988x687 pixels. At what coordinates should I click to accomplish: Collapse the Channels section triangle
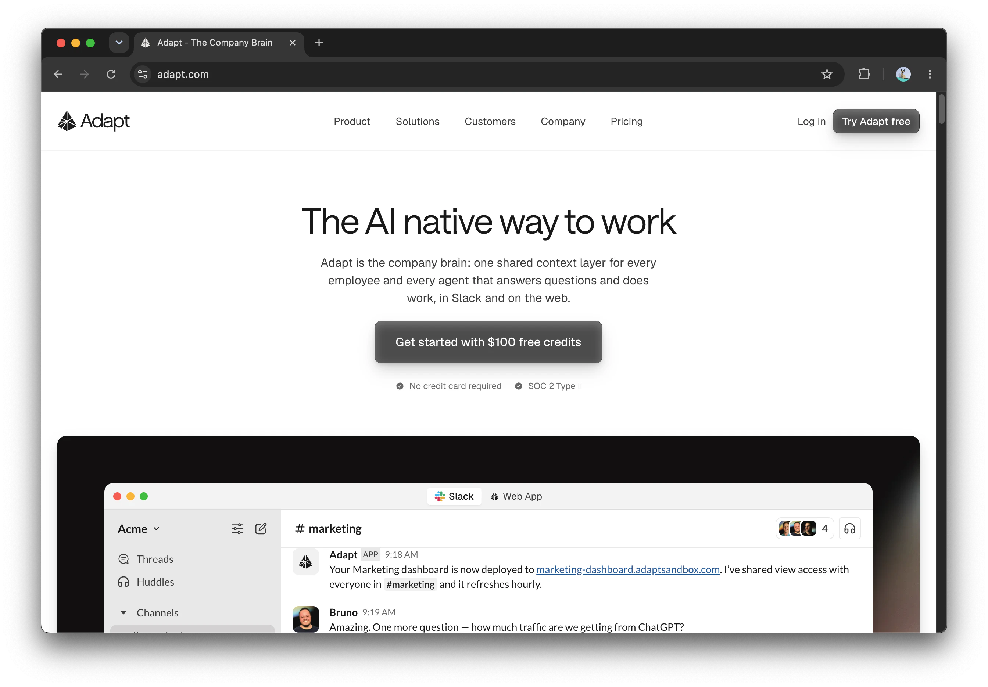124,612
